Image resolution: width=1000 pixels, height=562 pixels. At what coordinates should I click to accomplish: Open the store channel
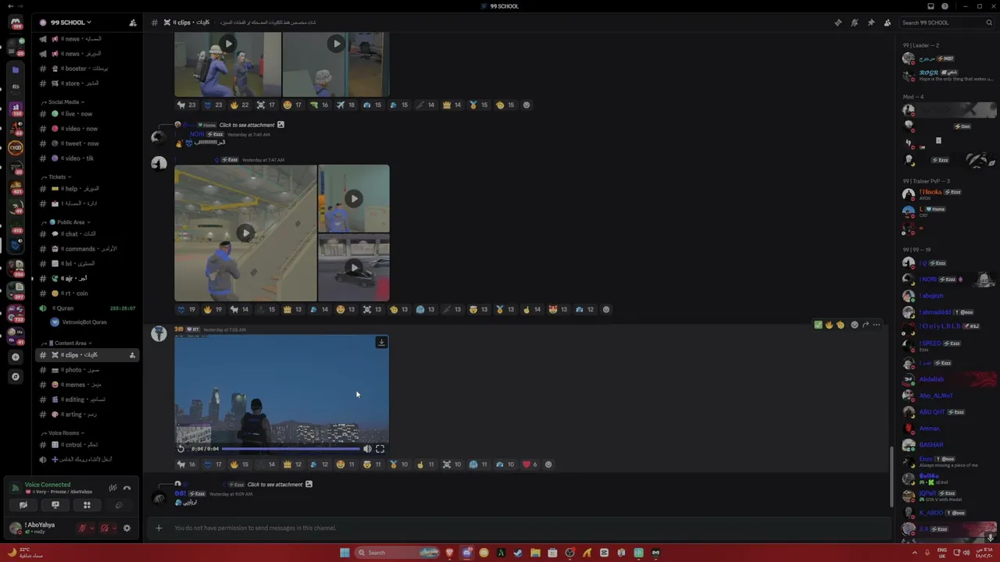tap(87, 84)
